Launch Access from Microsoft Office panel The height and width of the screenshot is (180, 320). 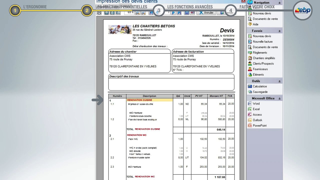tap(257, 114)
